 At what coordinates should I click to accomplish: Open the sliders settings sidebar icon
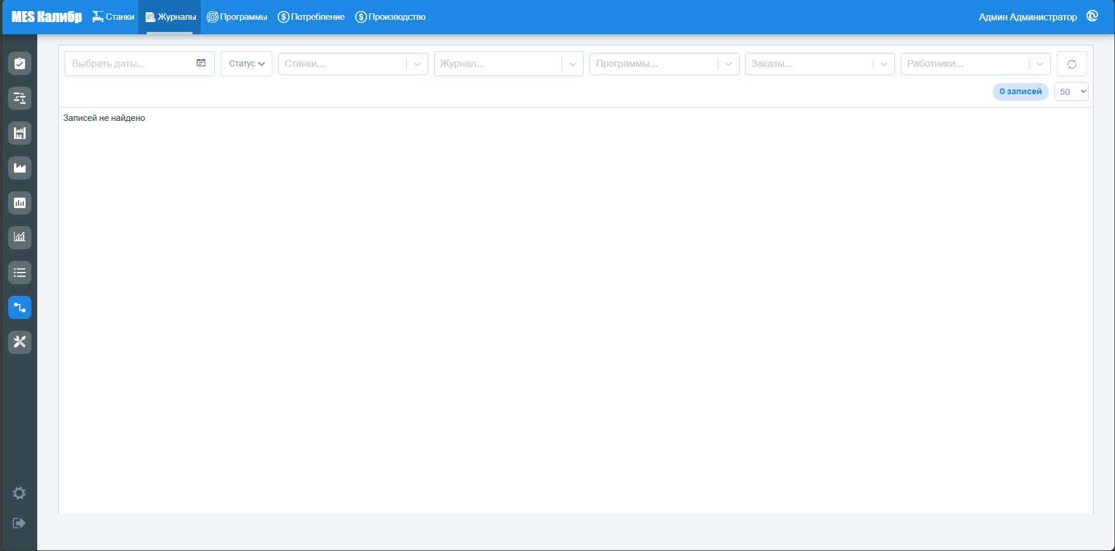point(20,98)
